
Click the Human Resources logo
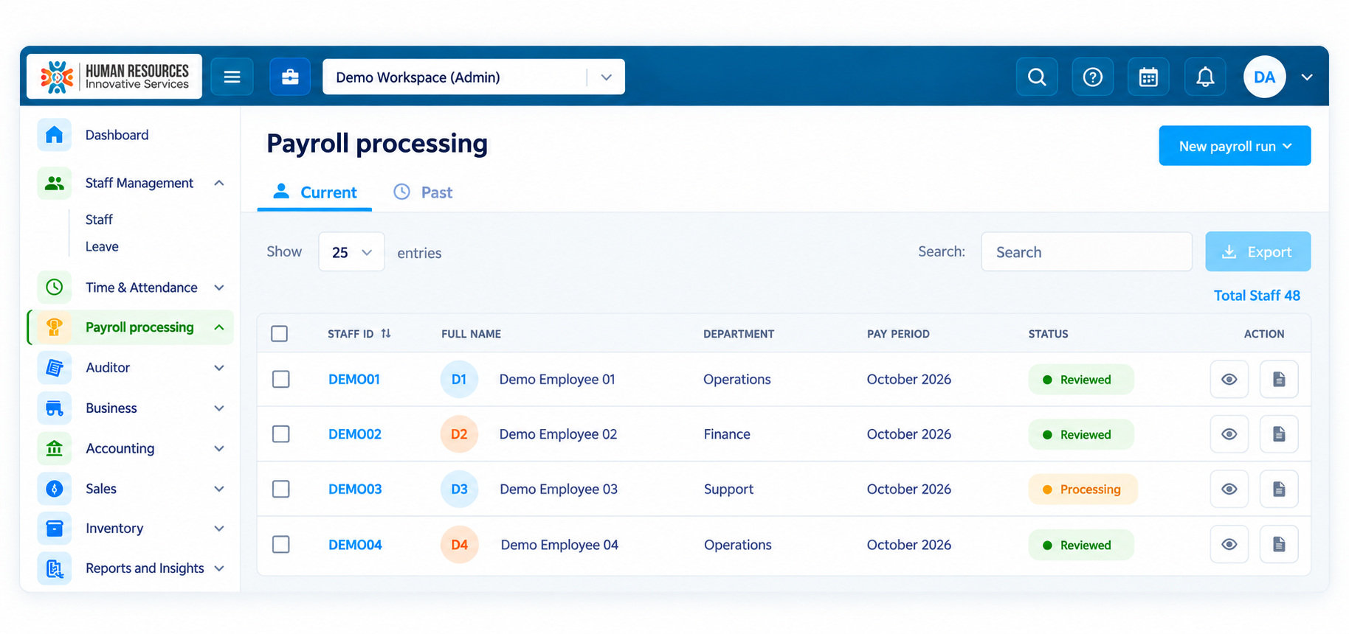click(x=114, y=77)
